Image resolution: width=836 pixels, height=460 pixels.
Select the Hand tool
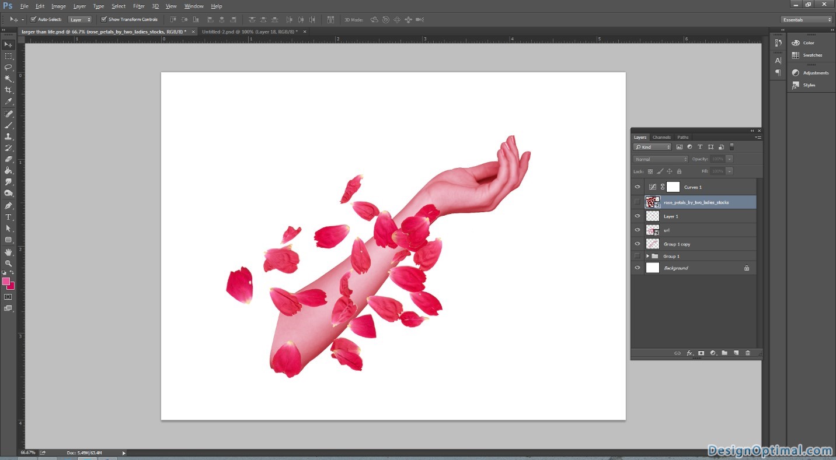[8, 252]
